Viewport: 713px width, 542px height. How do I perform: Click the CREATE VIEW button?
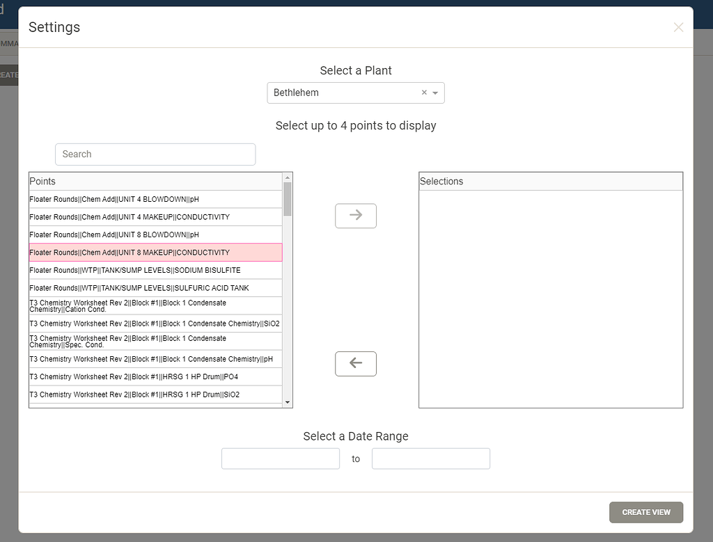(x=645, y=512)
